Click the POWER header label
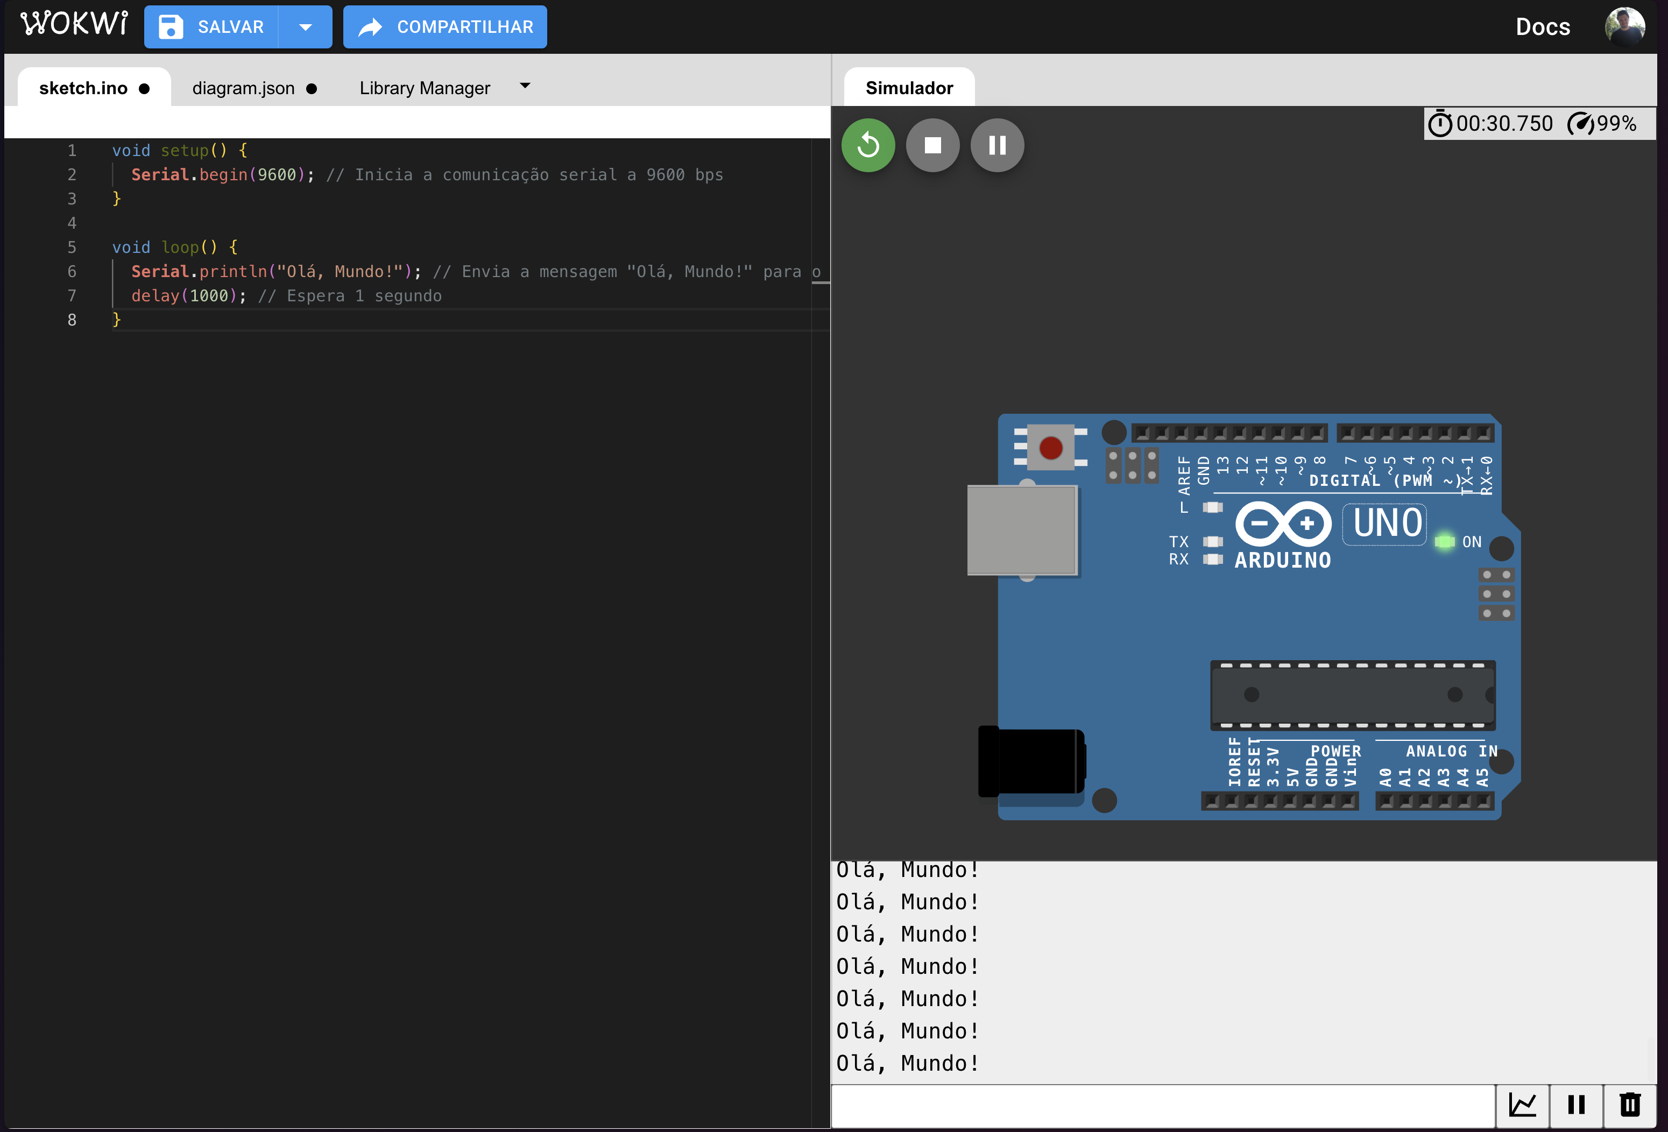This screenshot has height=1132, width=1668. [x=1335, y=751]
